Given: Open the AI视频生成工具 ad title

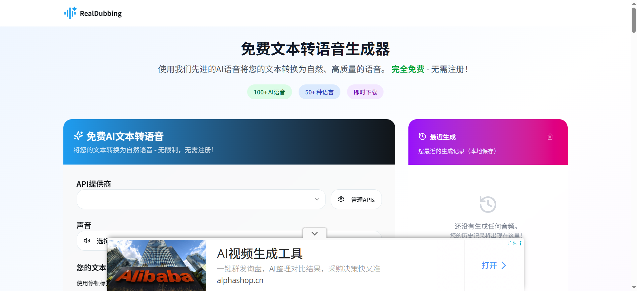Looking at the screenshot, I should [259, 254].
